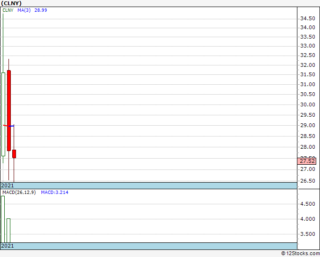
Task: Click the 33.50 price axis label
Action: (x=308, y=37)
